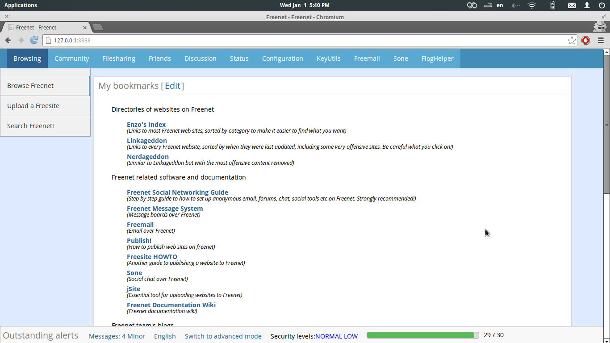Open the power session indicator
This screenshot has width=610, height=343.
click(602, 5)
